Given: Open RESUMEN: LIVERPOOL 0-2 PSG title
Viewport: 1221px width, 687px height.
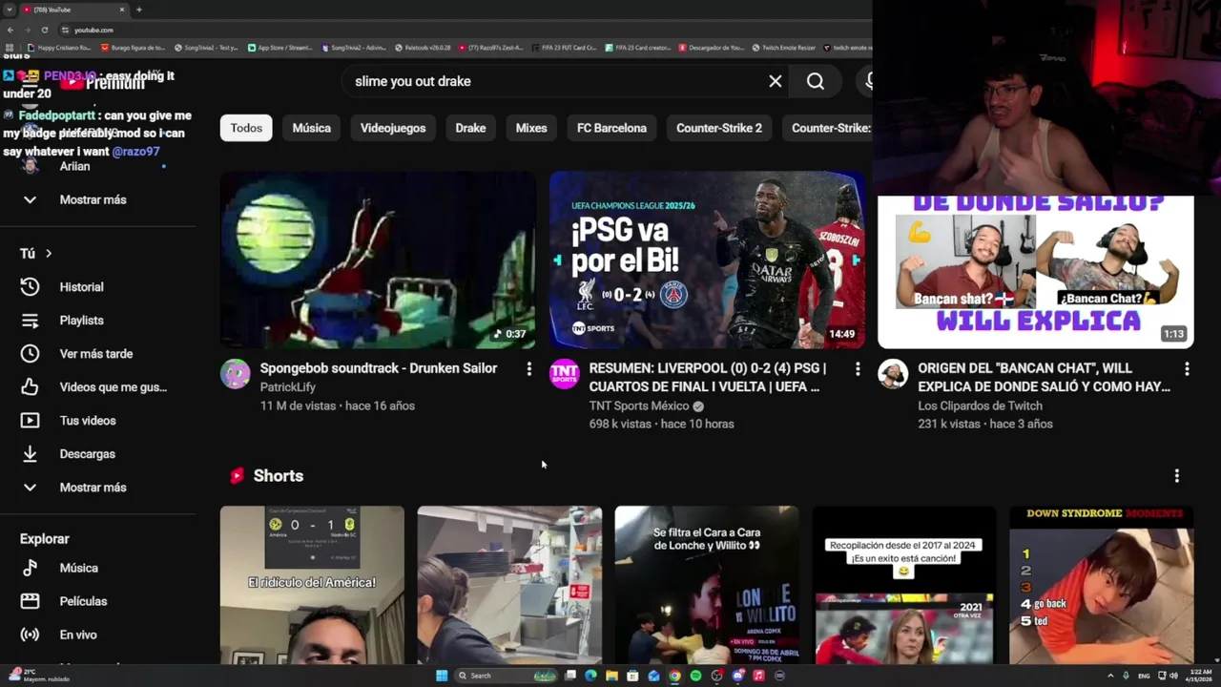Looking at the screenshot, I should coord(708,377).
